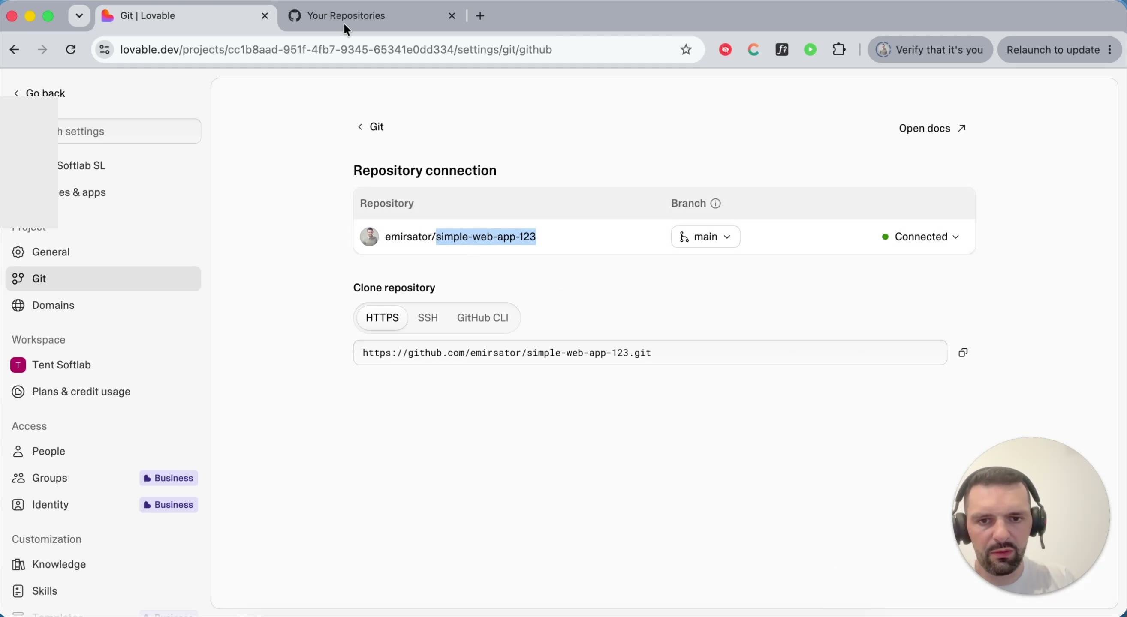Click the Skills document icon
Image resolution: width=1127 pixels, height=617 pixels.
18,591
